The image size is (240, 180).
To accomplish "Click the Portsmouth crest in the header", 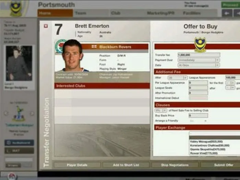I will pos(16,9).
